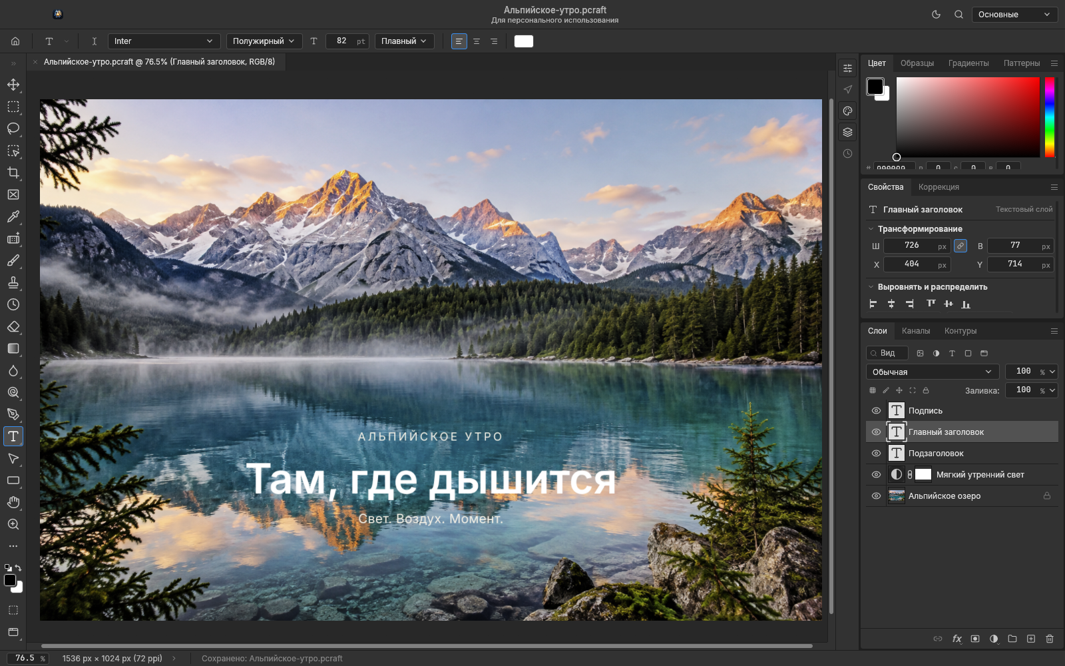Toggle the width-height link constraint

pyautogui.click(x=960, y=246)
